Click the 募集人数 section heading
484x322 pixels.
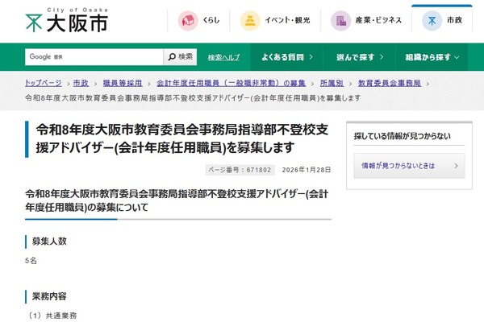click(49, 242)
